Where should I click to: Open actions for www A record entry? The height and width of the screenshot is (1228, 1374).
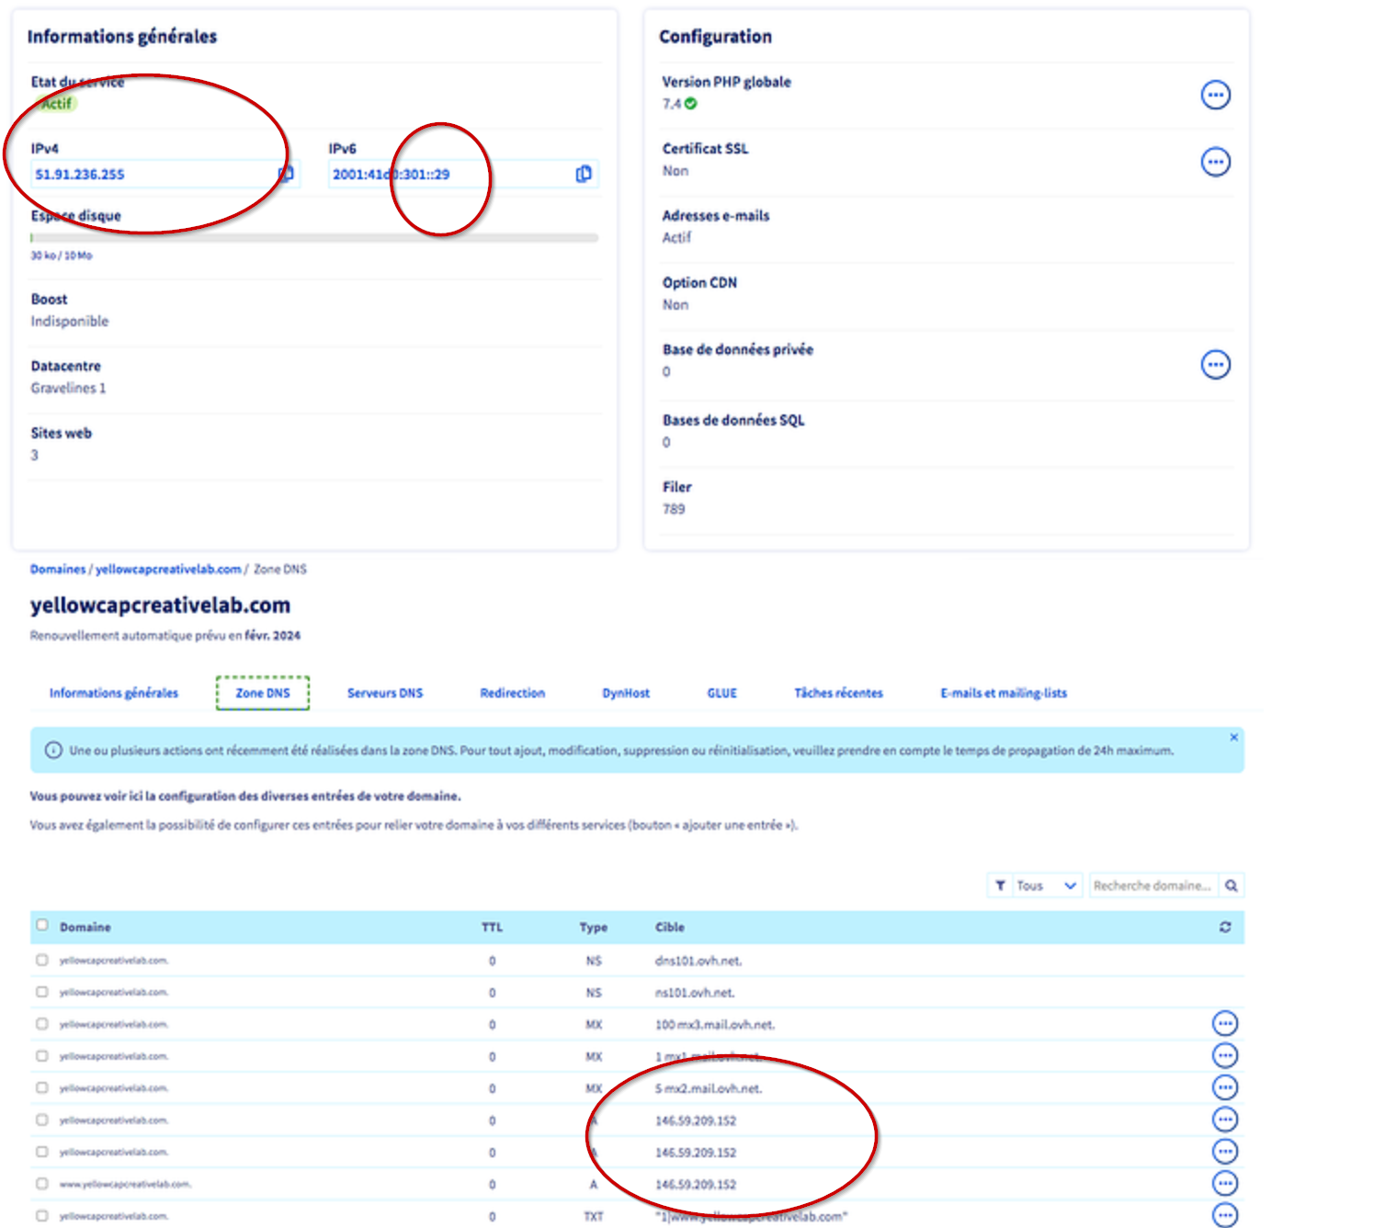tap(1224, 1184)
